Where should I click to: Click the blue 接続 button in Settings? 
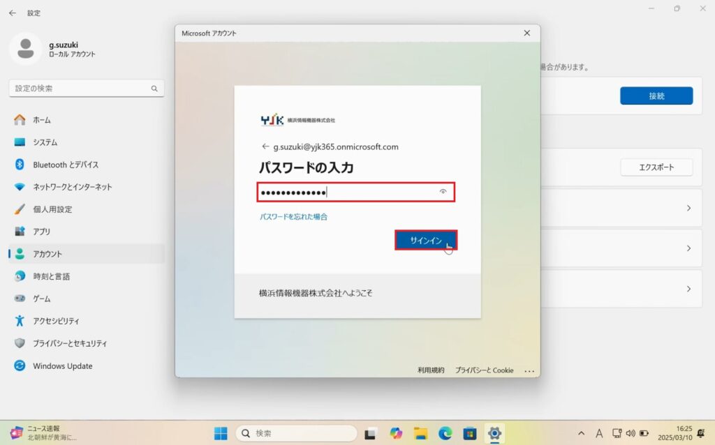coord(656,96)
